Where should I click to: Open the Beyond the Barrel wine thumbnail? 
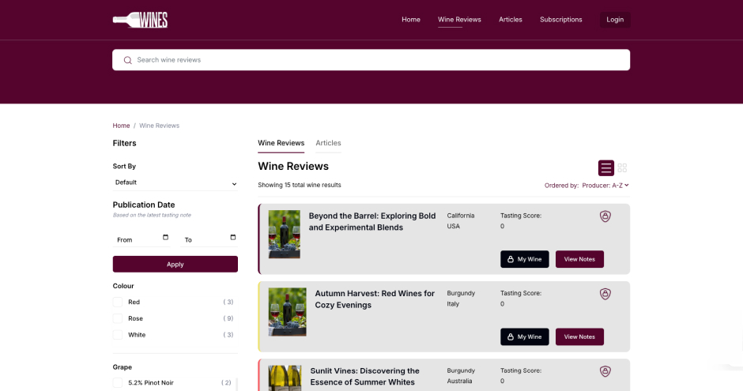tap(285, 235)
